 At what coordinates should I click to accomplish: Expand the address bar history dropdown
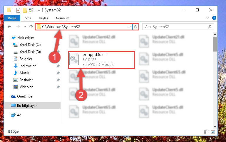click(130, 27)
